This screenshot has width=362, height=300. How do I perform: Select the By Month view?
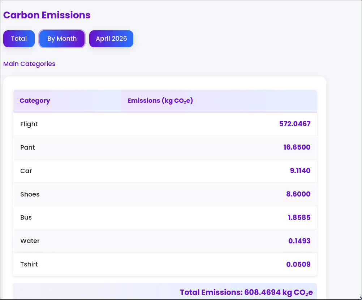[x=62, y=39]
